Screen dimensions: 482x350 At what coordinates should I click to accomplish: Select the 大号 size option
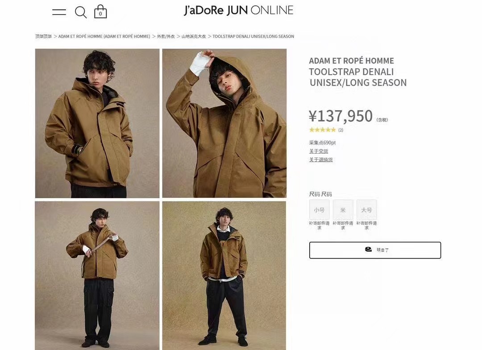tap(367, 210)
